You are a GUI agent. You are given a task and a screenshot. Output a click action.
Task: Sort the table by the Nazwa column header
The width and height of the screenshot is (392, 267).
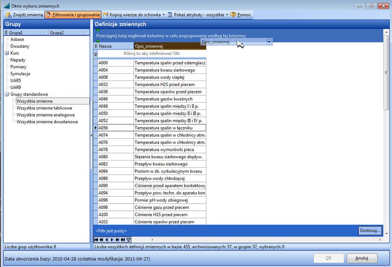[x=116, y=46]
